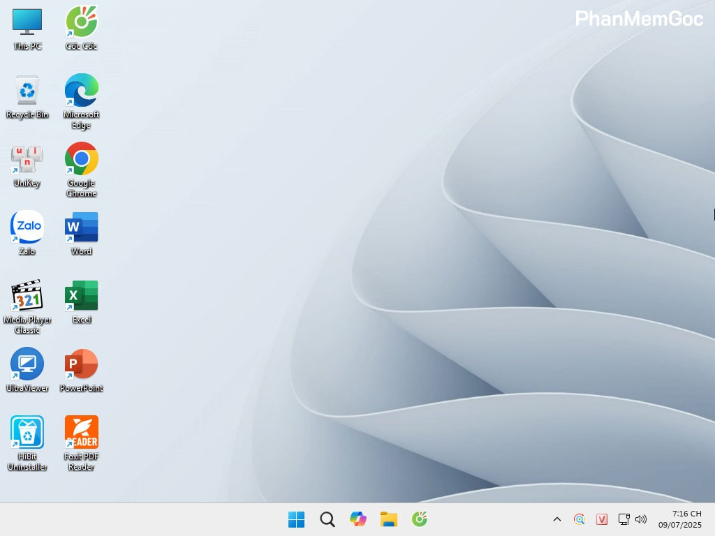Viewport: 715px width, 536px height.
Task: Open HiBit Uninstaller
Action: (x=27, y=431)
